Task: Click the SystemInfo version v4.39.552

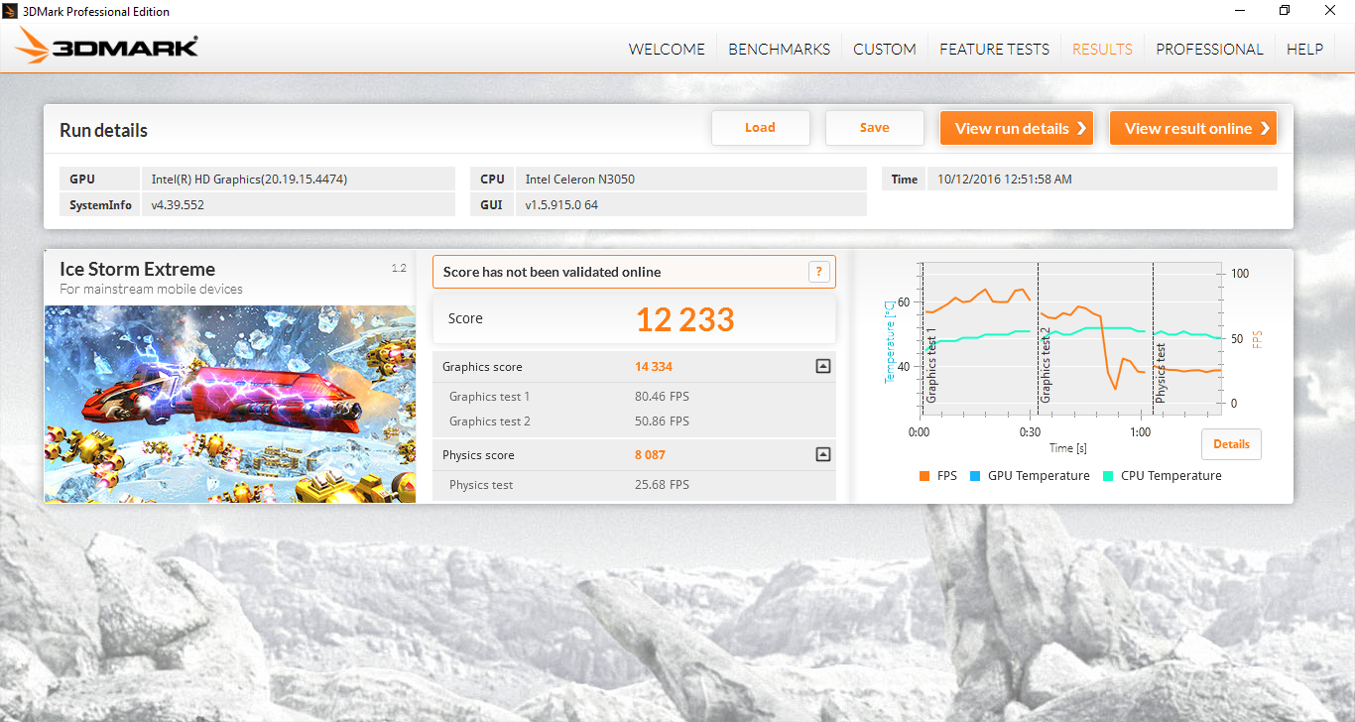Action: click(x=178, y=205)
